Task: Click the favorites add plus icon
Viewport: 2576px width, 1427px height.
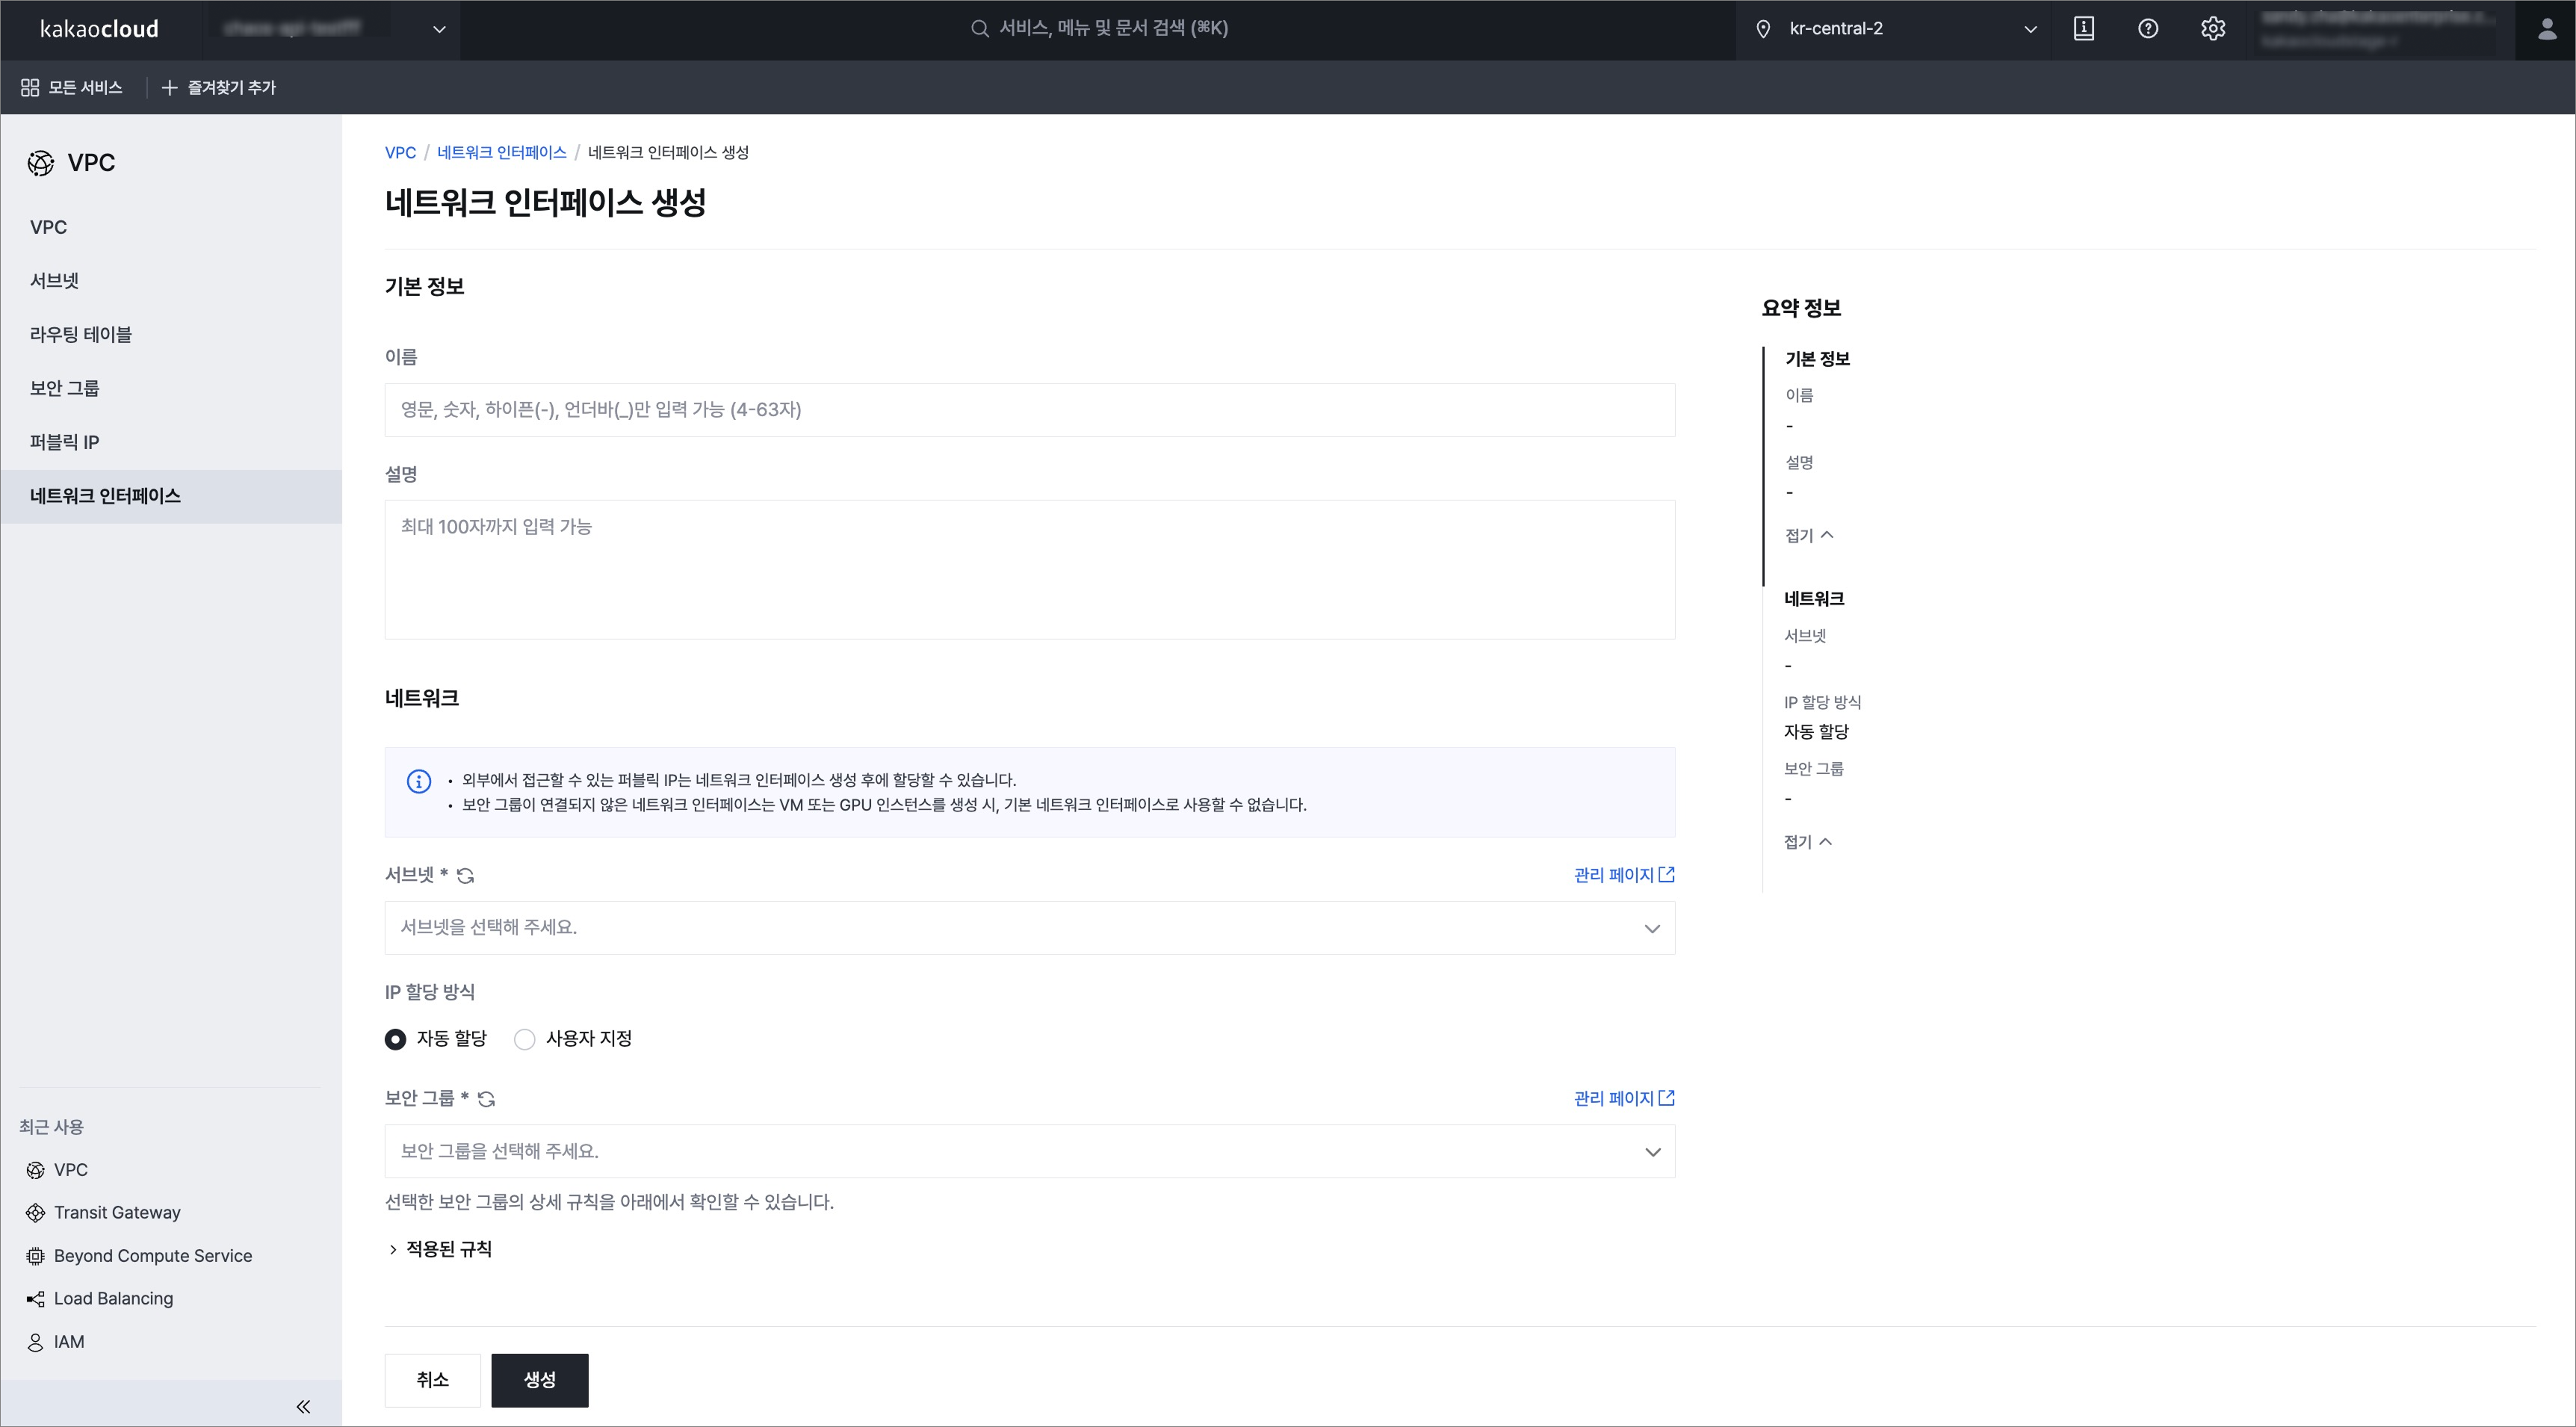Action: click(x=168, y=87)
